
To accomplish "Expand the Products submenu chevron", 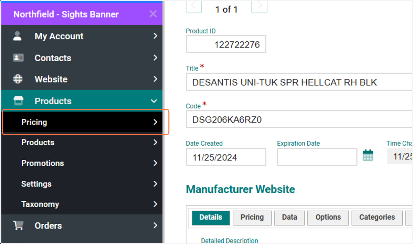I will coord(155,142).
